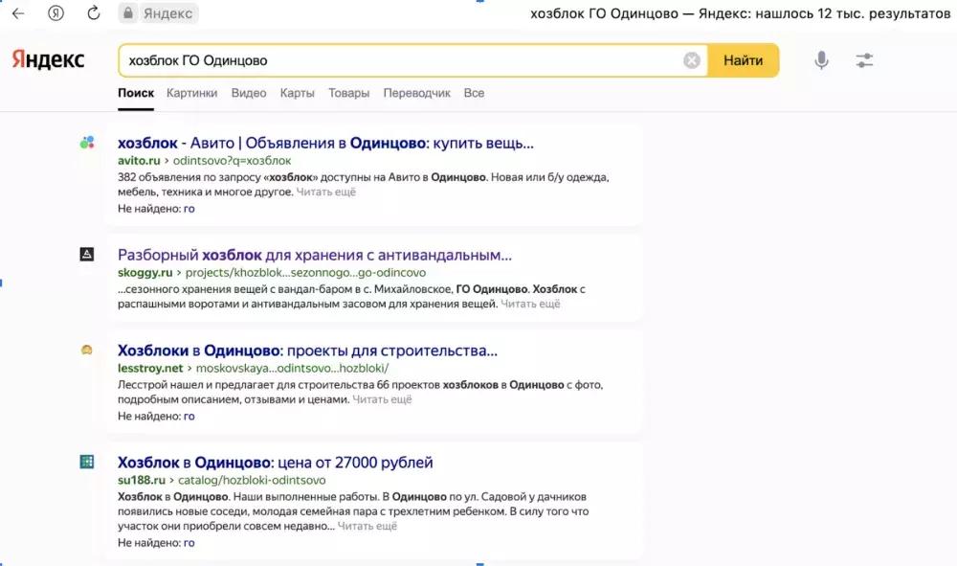
Task: Click the Skoggy site icon on second result
Action: click(x=87, y=254)
